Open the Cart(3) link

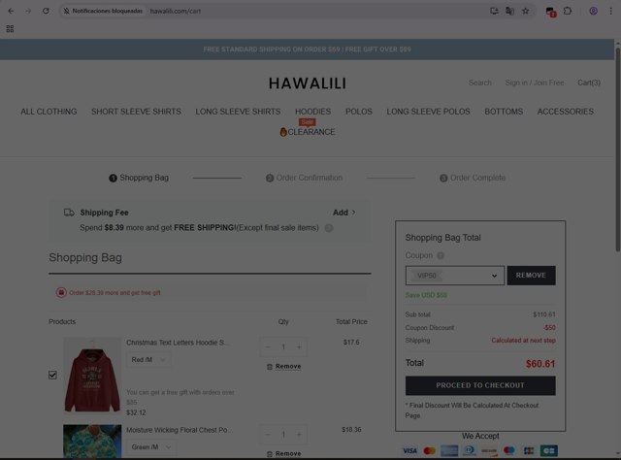(x=589, y=82)
